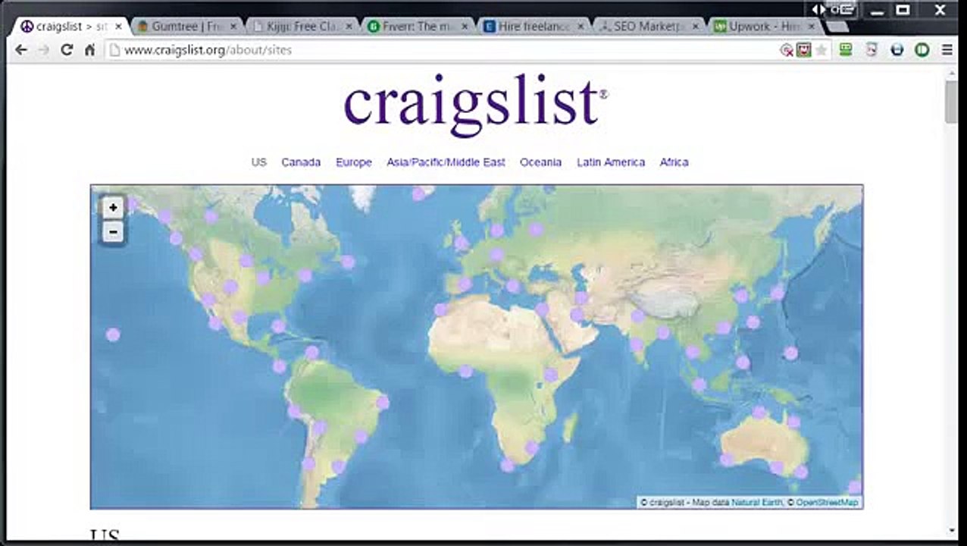Jump to the Canada section
Viewport: 967px width, 546px height.
pos(301,162)
